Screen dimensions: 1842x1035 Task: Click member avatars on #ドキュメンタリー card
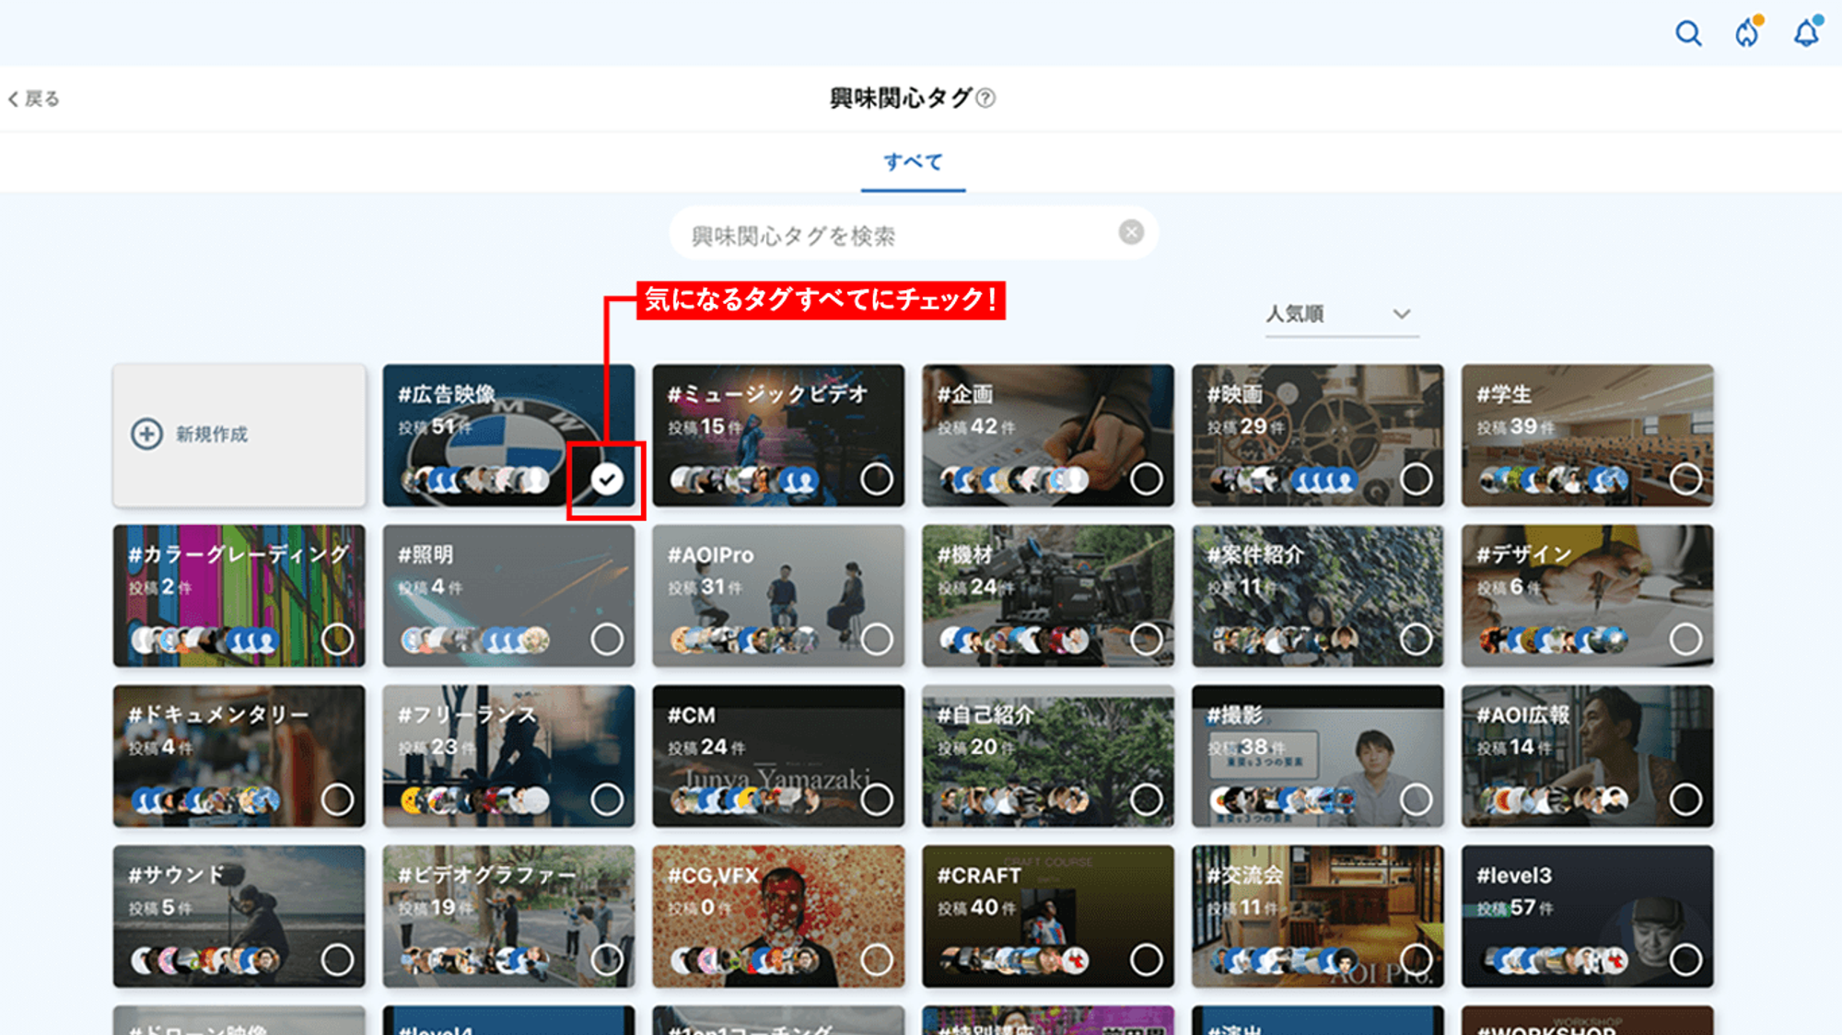(205, 800)
